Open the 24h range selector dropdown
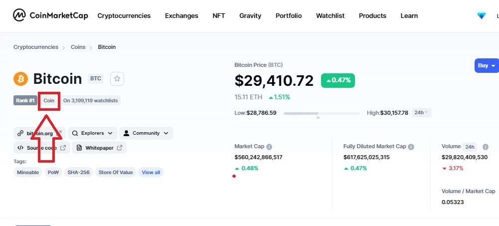The image size is (499, 226). click(x=422, y=113)
